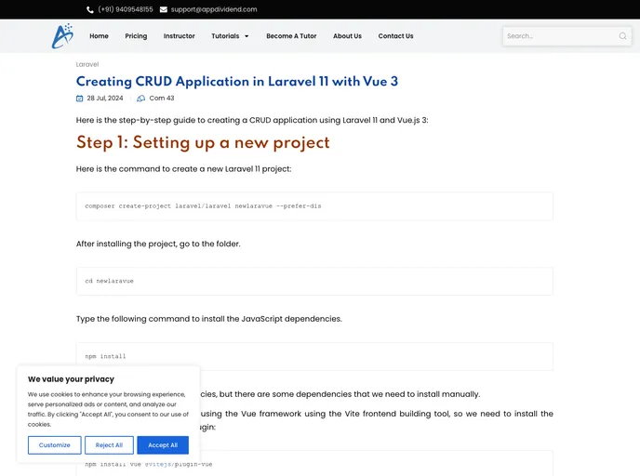Open the Home menu item

[99, 36]
